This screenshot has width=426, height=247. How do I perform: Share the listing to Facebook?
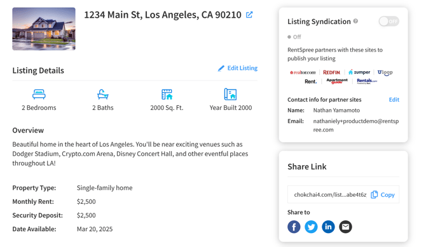[x=294, y=227]
